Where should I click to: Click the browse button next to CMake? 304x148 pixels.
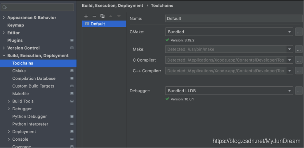coord(299,32)
